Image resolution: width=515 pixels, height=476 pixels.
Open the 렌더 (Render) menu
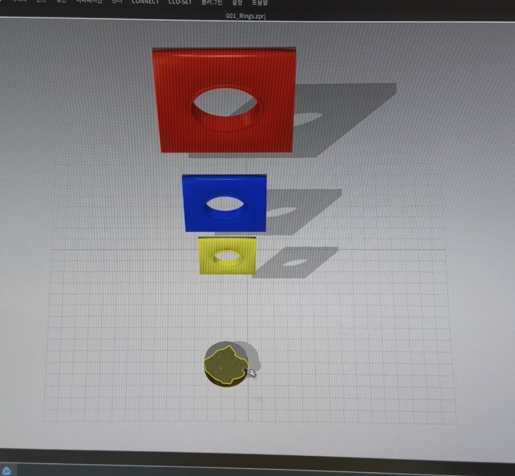(117, 2)
